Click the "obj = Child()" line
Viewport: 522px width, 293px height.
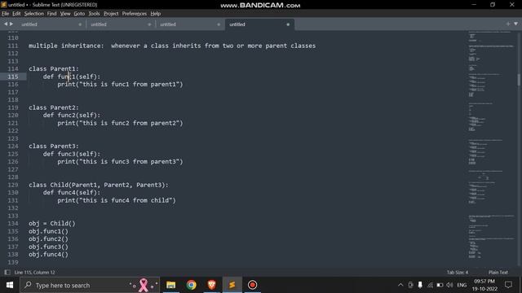point(52,224)
